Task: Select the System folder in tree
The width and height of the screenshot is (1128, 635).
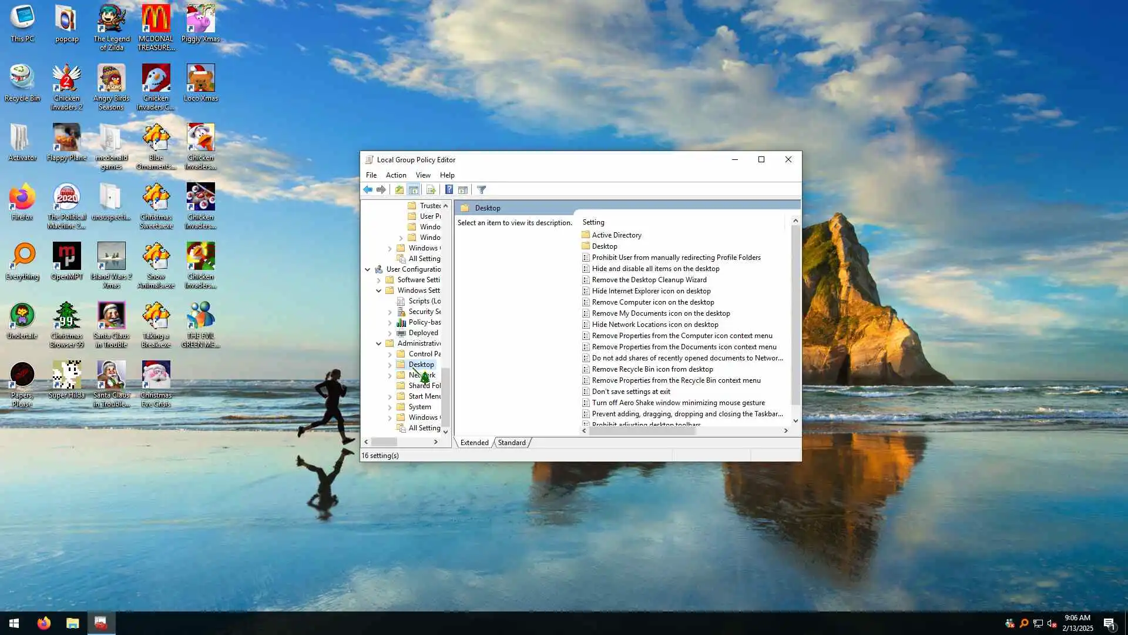Action: tap(419, 407)
